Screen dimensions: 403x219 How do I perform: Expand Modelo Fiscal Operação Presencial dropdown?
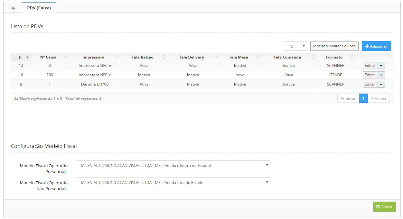click(x=173, y=166)
